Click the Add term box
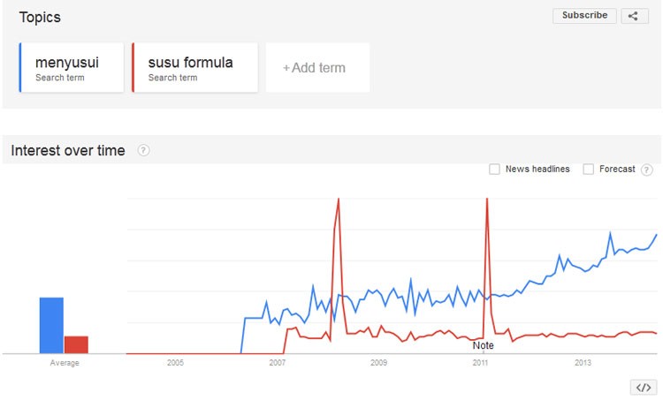 point(316,68)
